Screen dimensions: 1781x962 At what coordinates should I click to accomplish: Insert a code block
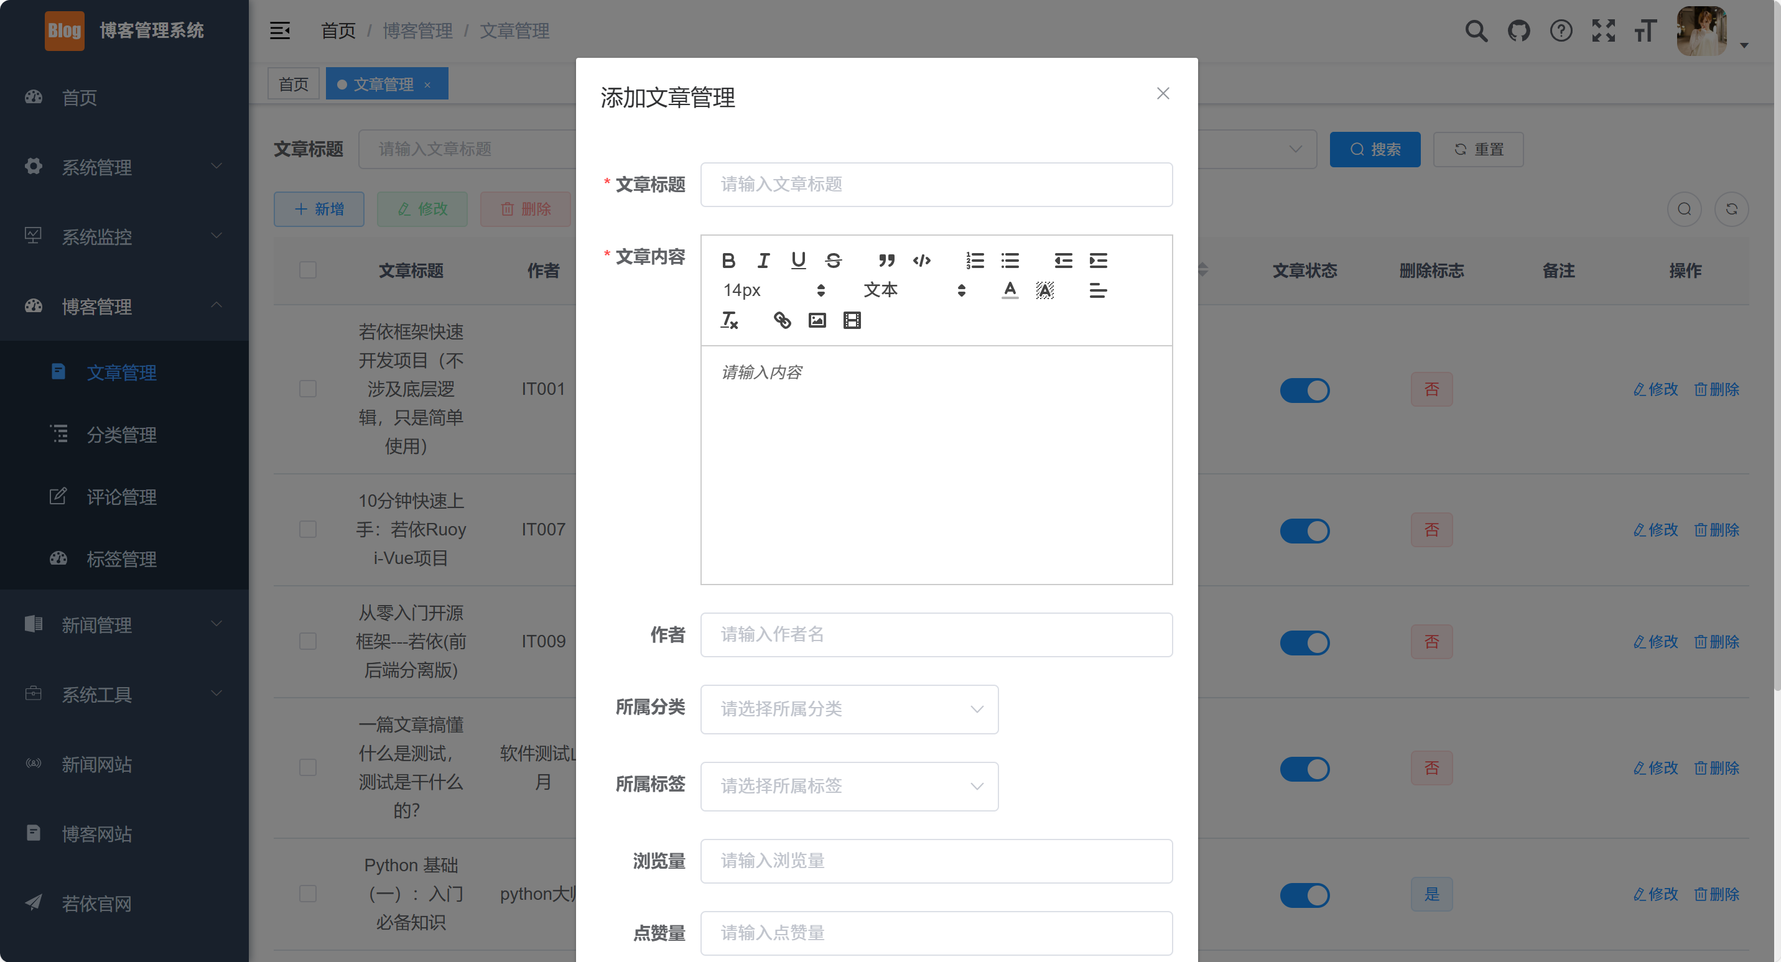[x=922, y=261]
